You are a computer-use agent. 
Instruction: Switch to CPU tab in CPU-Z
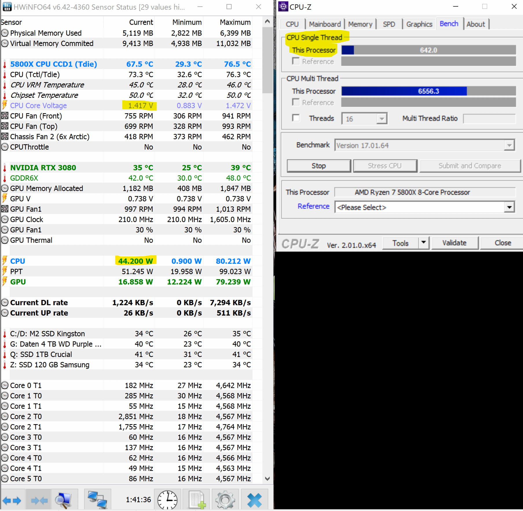click(292, 24)
